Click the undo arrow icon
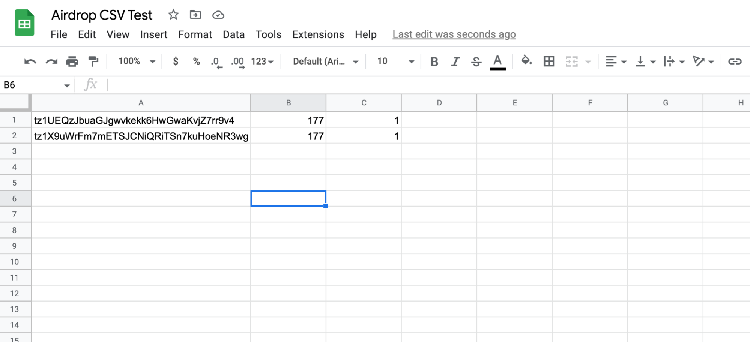 [30, 61]
